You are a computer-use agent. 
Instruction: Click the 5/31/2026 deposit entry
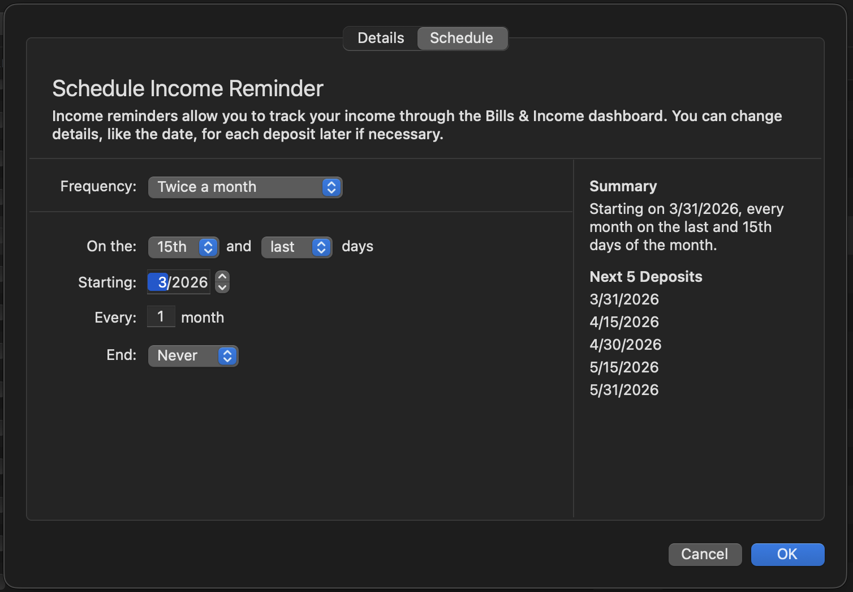point(624,390)
